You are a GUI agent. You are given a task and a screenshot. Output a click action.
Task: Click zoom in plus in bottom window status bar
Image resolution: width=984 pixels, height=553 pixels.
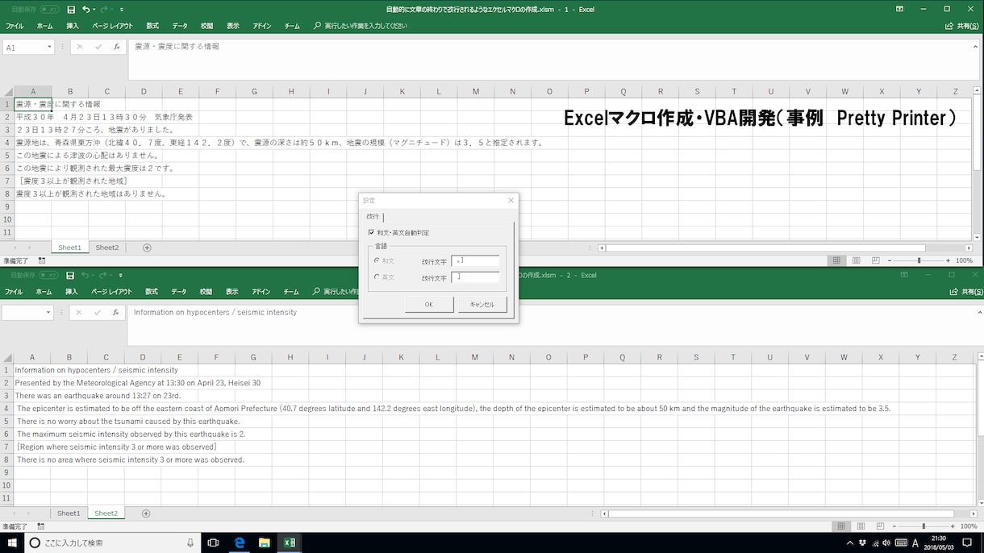pyautogui.click(x=953, y=526)
